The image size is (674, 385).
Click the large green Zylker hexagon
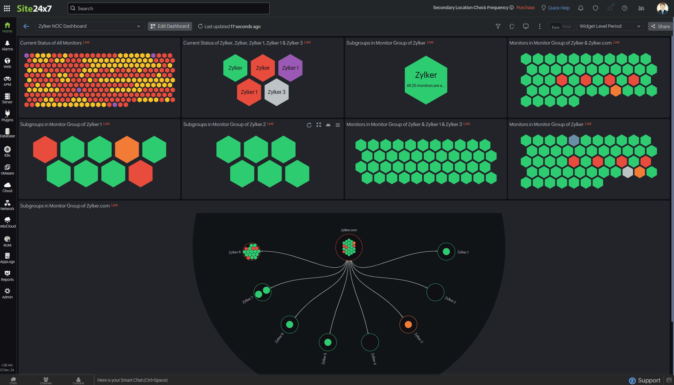pyautogui.click(x=426, y=80)
